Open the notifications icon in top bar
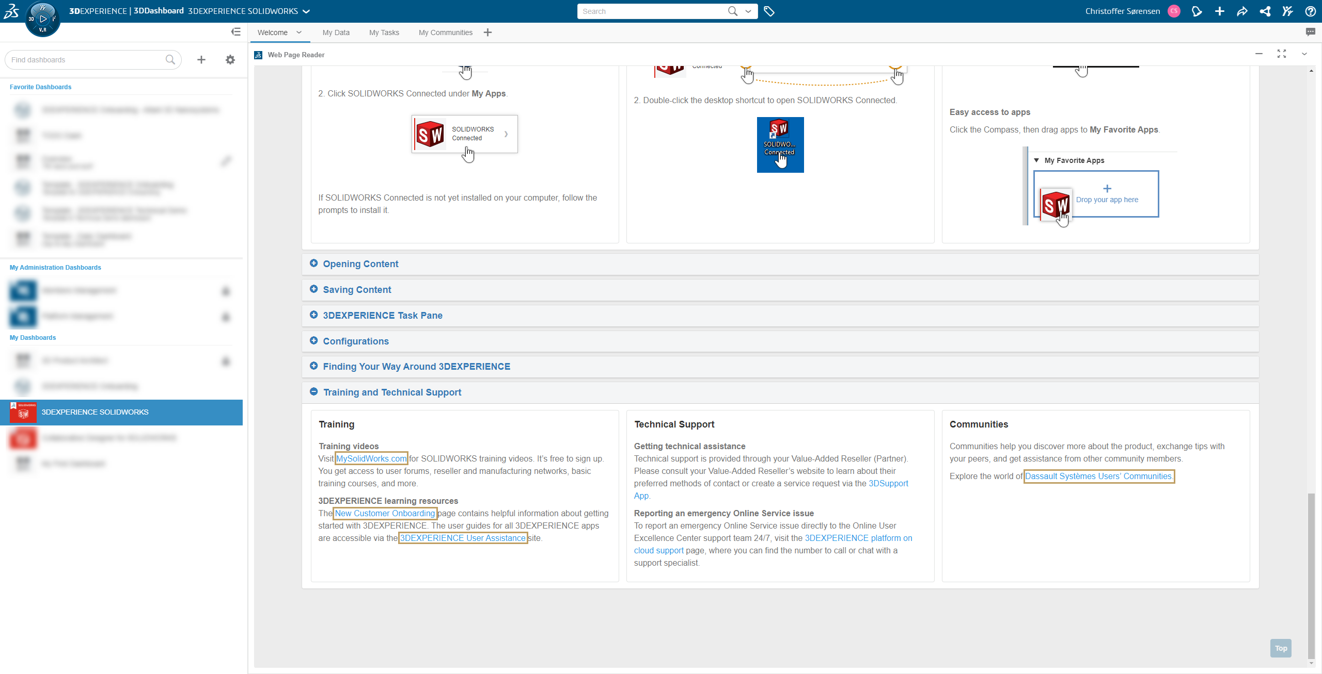This screenshot has height=674, width=1322. (1197, 11)
